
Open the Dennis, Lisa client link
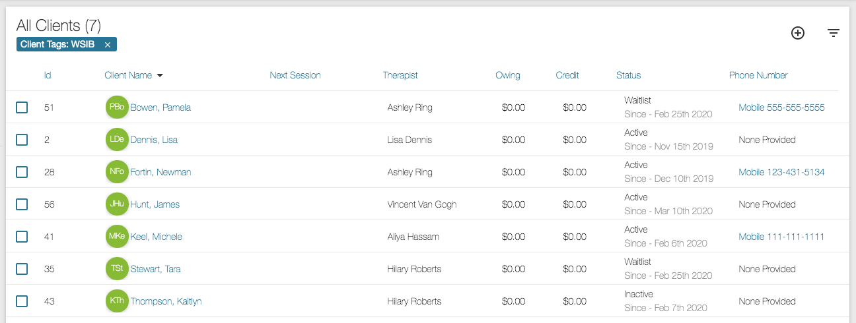(154, 140)
